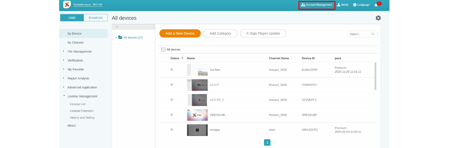Check the All devices checkbox
This screenshot has width=455, height=148.
coord(163,50)
